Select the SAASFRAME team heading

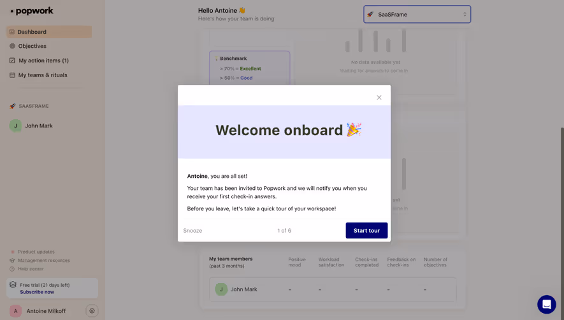34,106
